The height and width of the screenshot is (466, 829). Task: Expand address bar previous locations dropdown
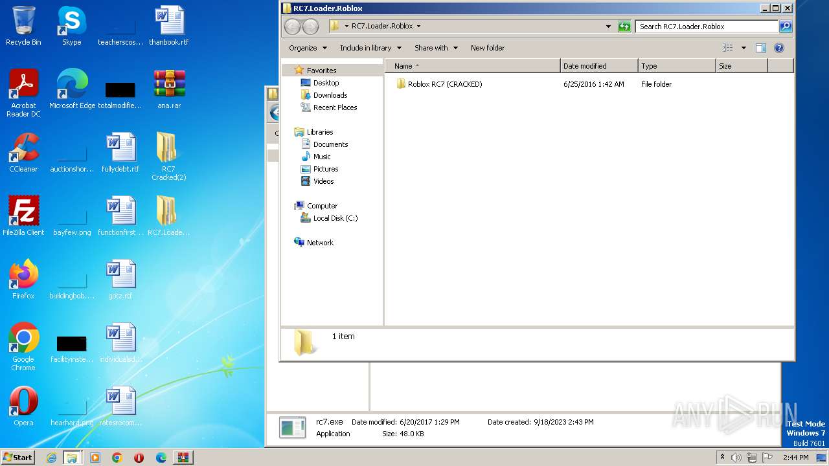tap(608, 27)
